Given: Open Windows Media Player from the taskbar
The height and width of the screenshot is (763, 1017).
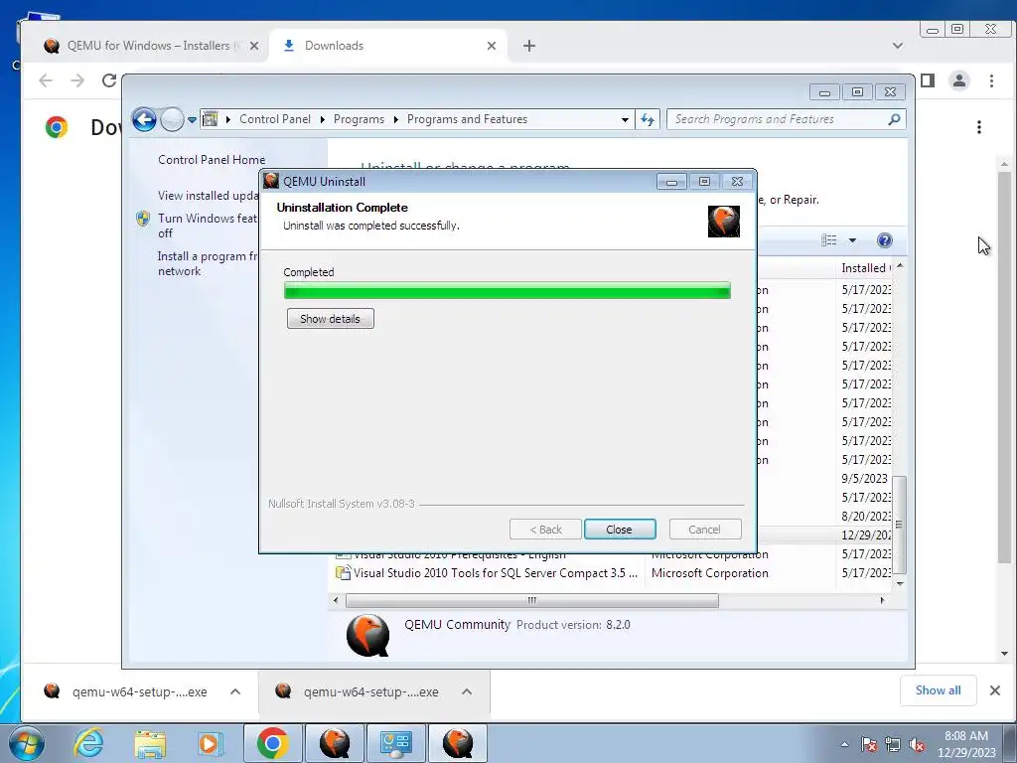Looking at the screenshot, I should coord(210,743).
